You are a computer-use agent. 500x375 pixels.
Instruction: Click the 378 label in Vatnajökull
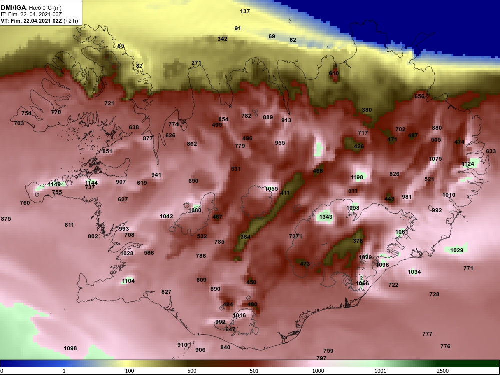358,241
